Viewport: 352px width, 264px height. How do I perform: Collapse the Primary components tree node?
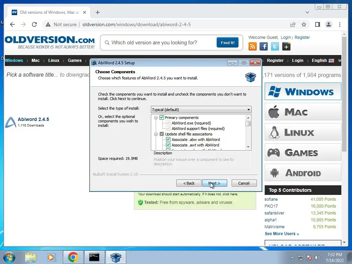(x=156, y=118)
